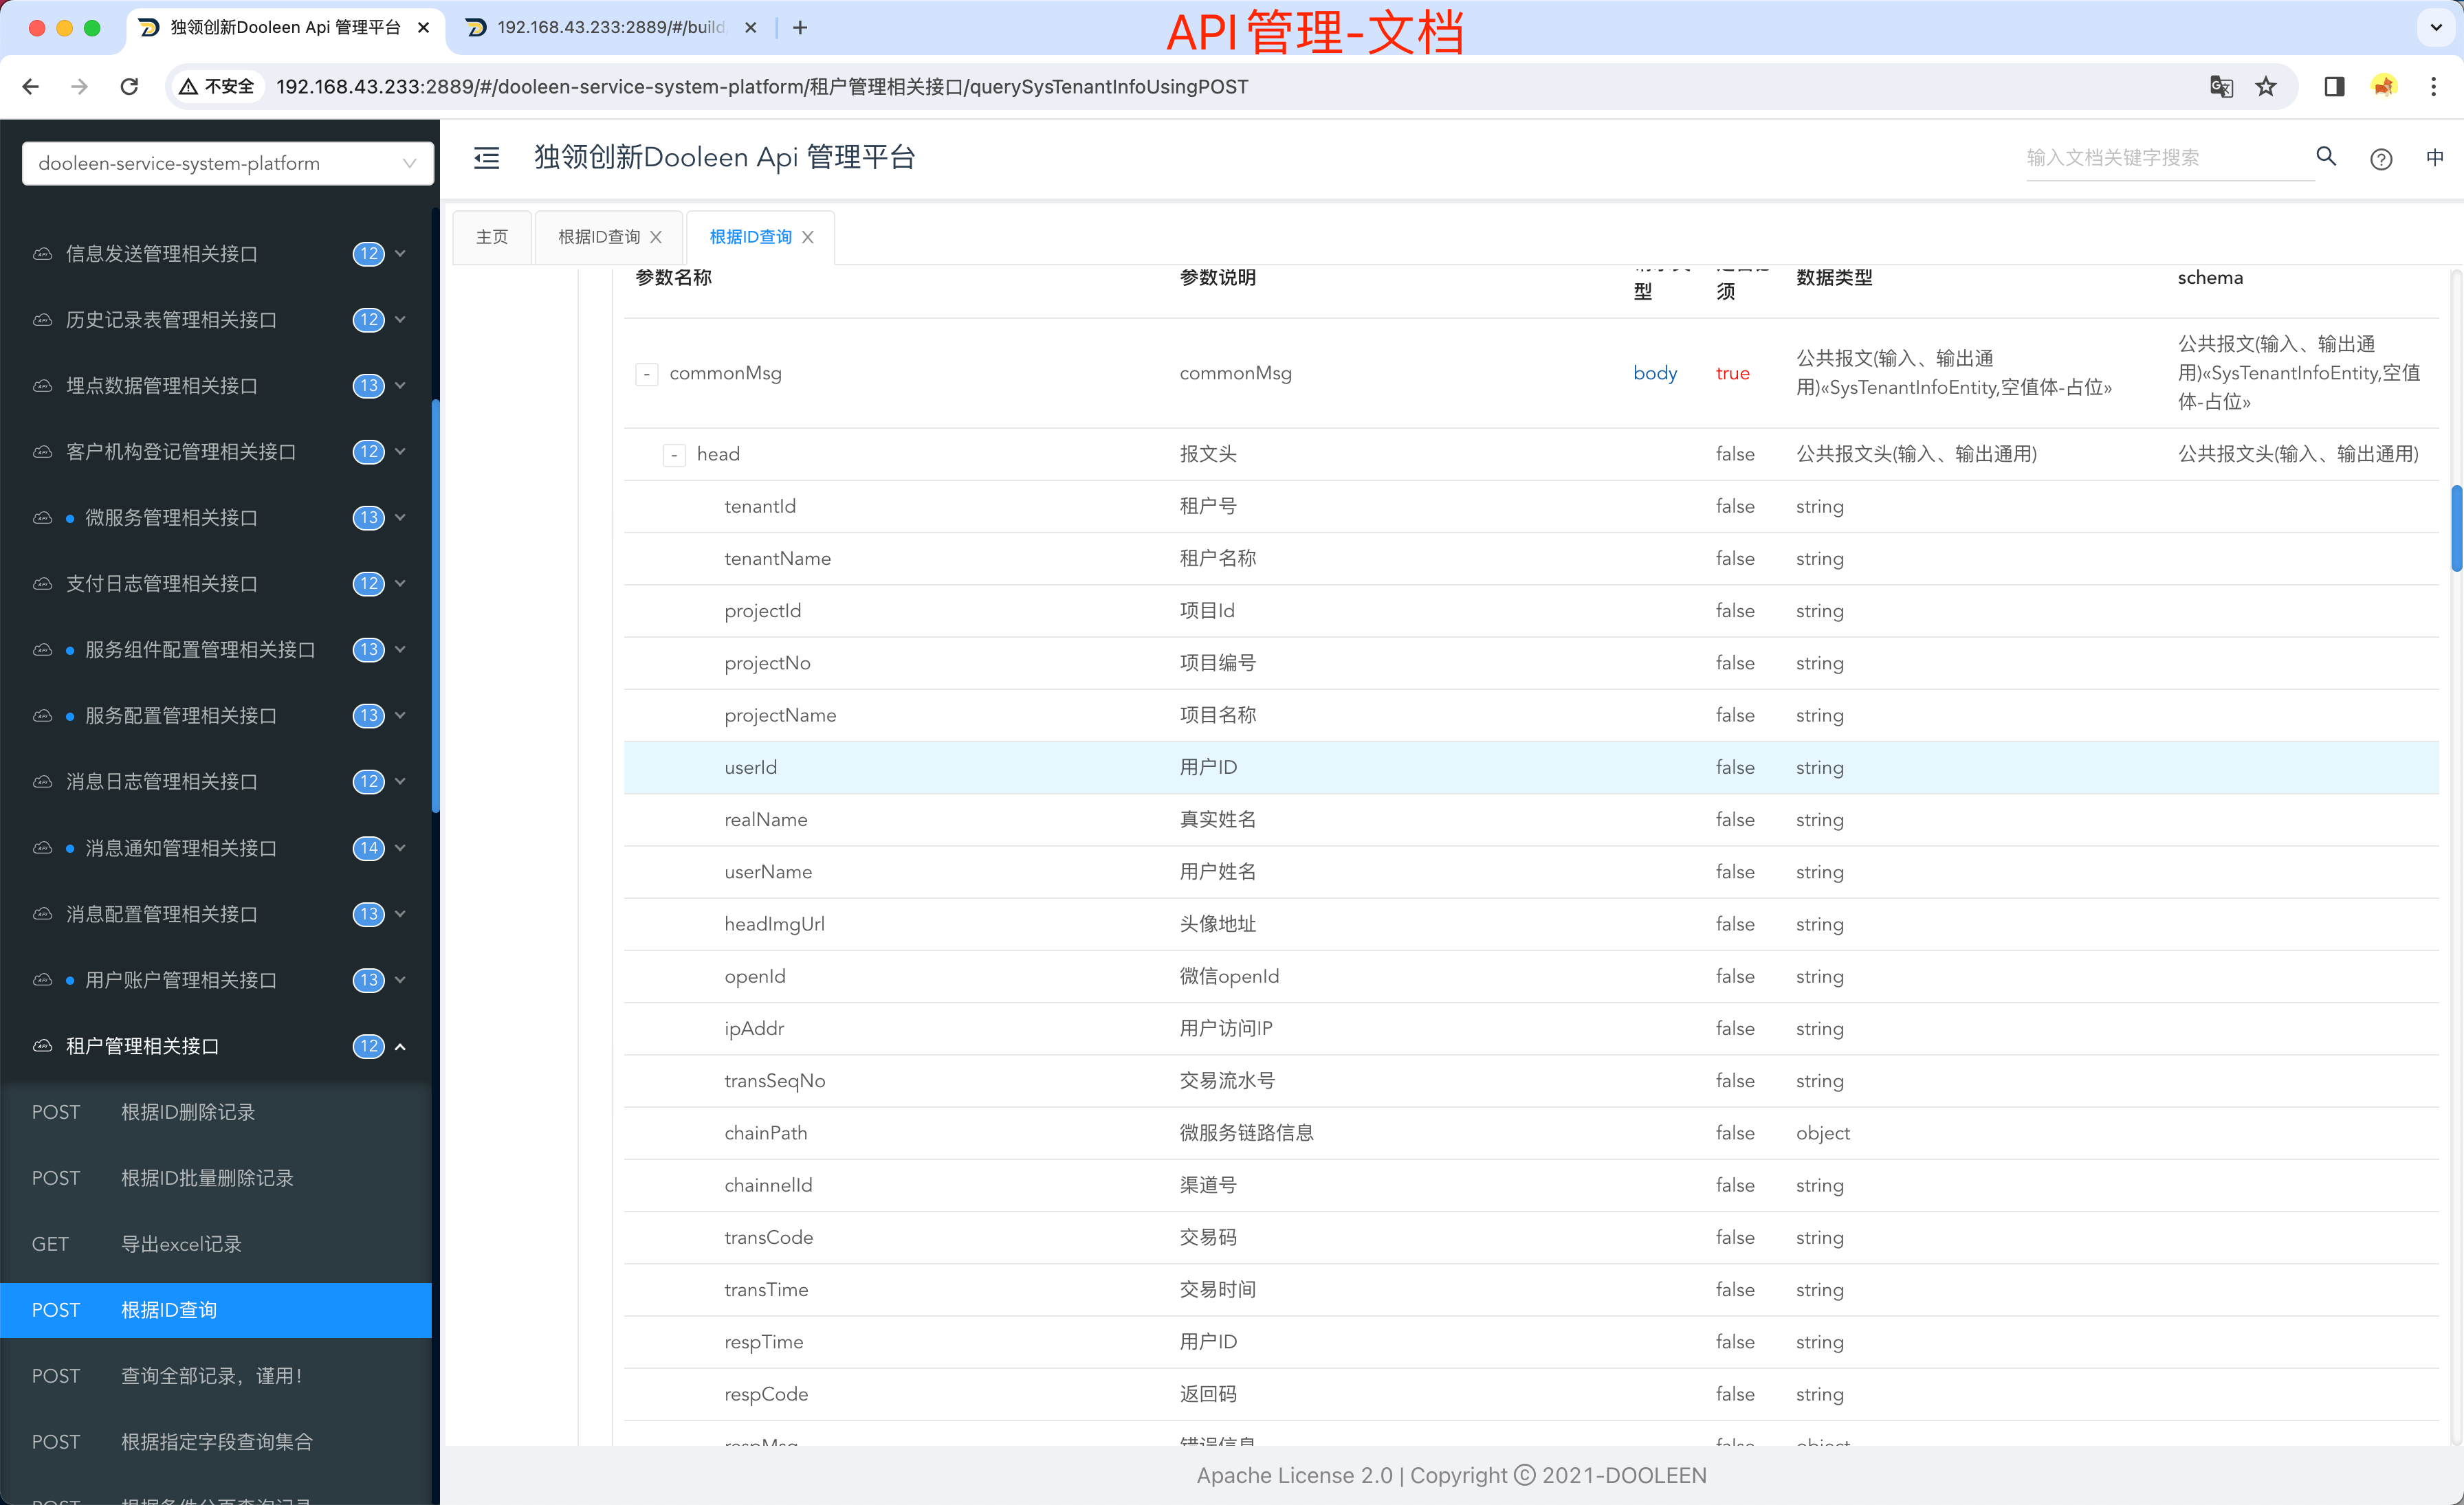
Task: Click cloud icon beside 消息日志管理相关接口
Action: (42, 781)
